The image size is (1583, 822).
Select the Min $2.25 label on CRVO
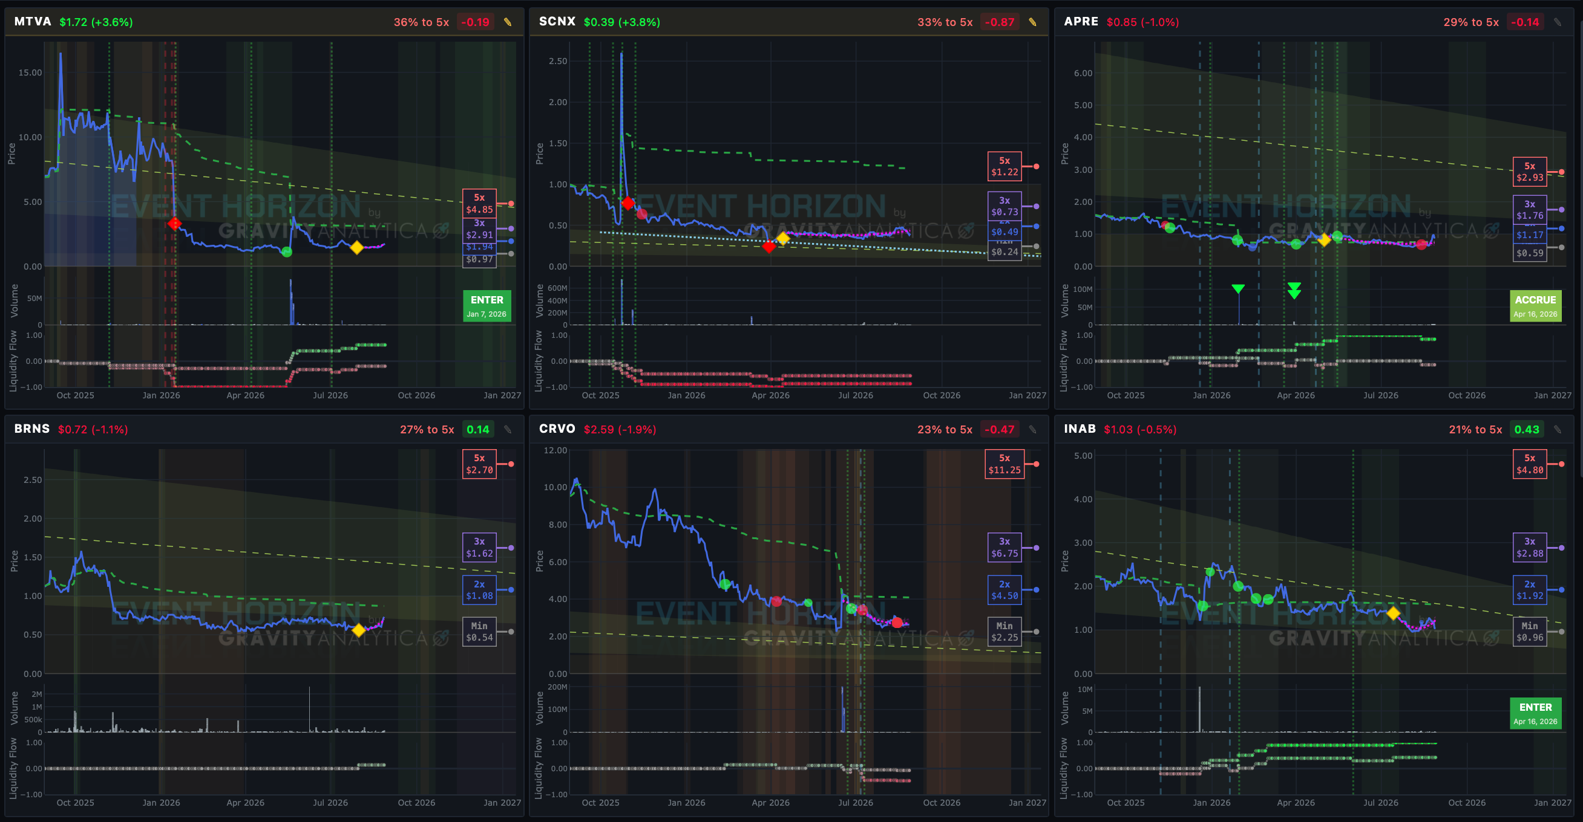point(1004,632)
